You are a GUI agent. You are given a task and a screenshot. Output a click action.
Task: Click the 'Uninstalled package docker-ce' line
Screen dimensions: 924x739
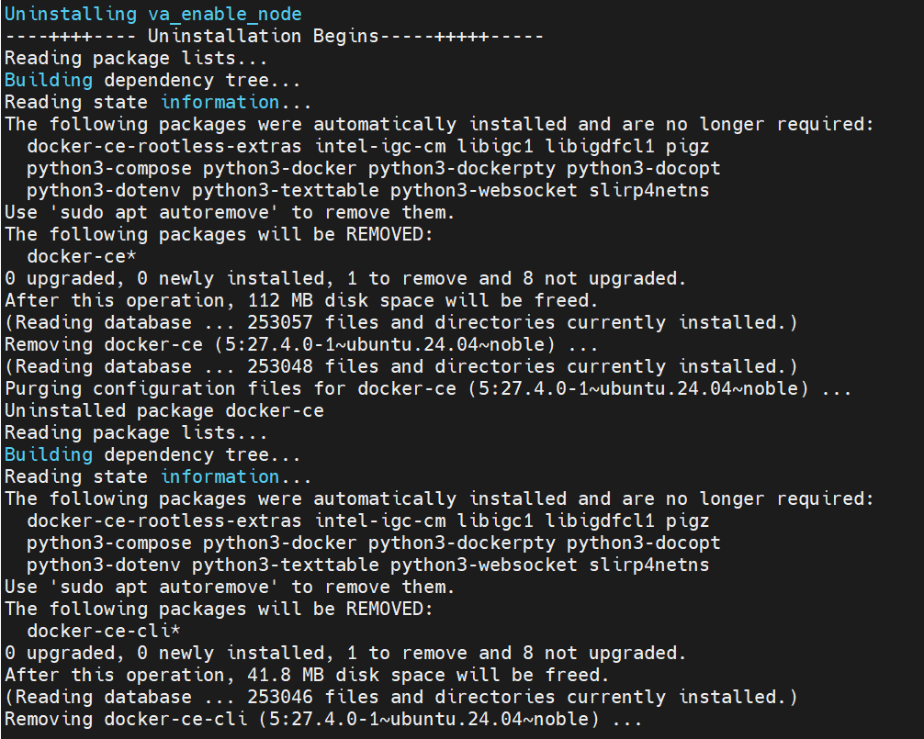pyautogui.click(x=164, y=410)
